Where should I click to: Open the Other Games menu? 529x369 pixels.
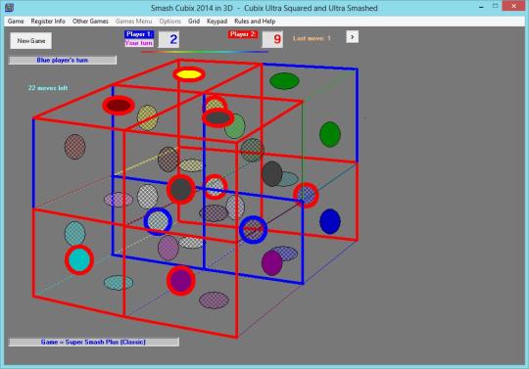[90, 22]
